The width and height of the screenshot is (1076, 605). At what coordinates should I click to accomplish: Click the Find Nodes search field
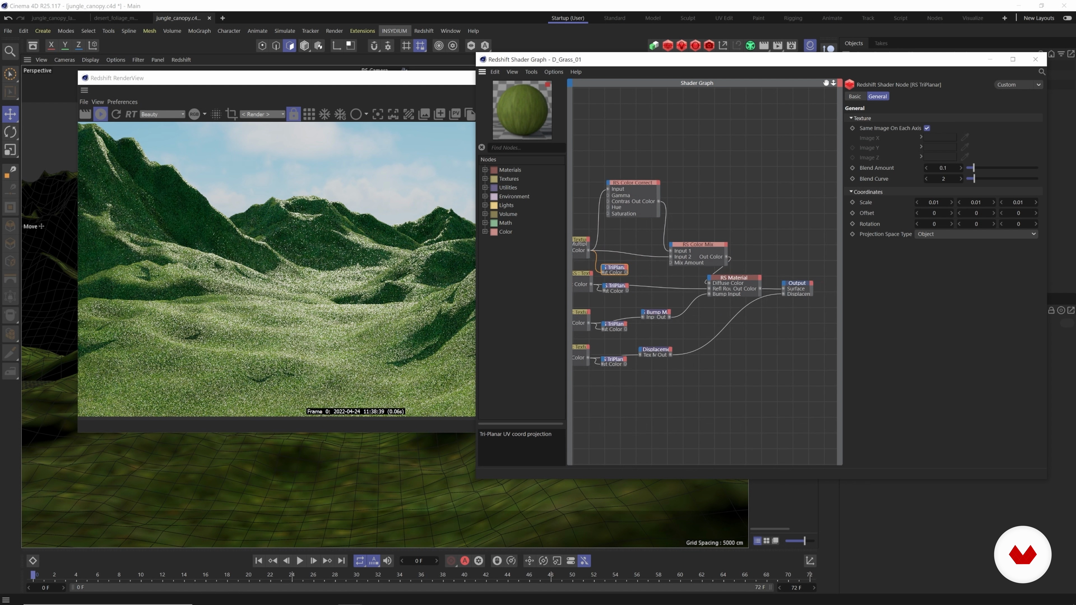(x=526, y=147)
